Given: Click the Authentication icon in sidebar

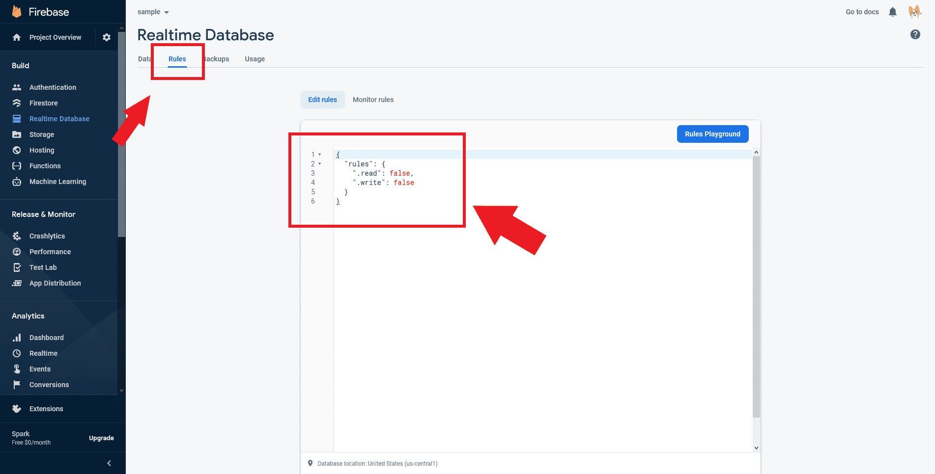Looking at the screenshot, I should point(17,87).
